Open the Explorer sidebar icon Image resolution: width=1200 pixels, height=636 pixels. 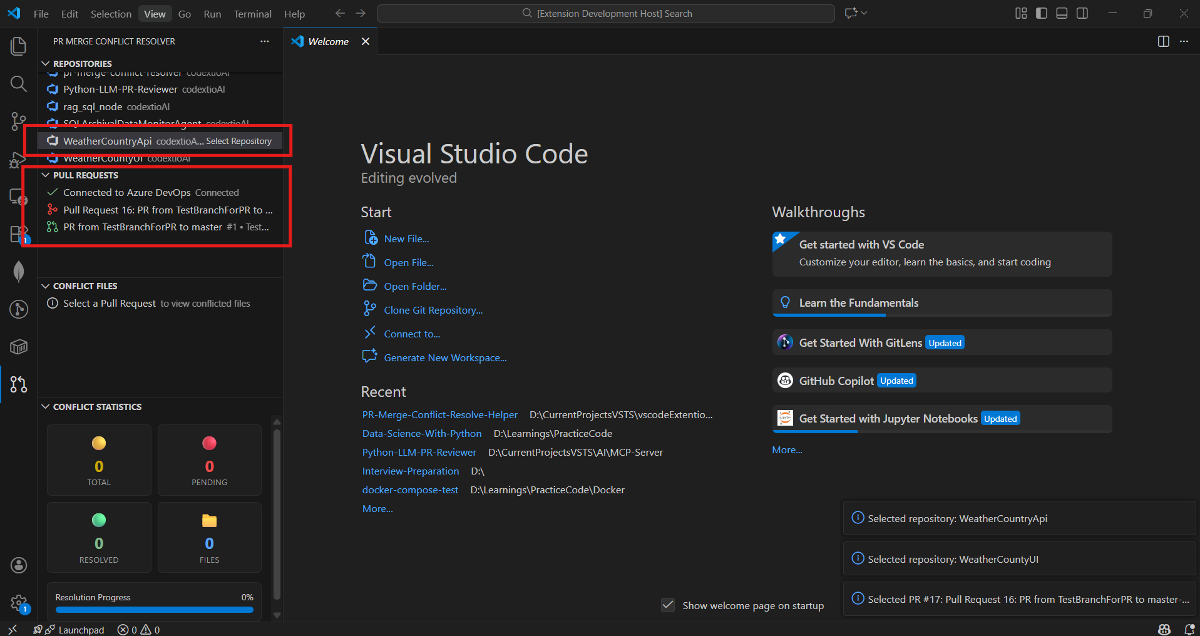[x=18, y=46]
